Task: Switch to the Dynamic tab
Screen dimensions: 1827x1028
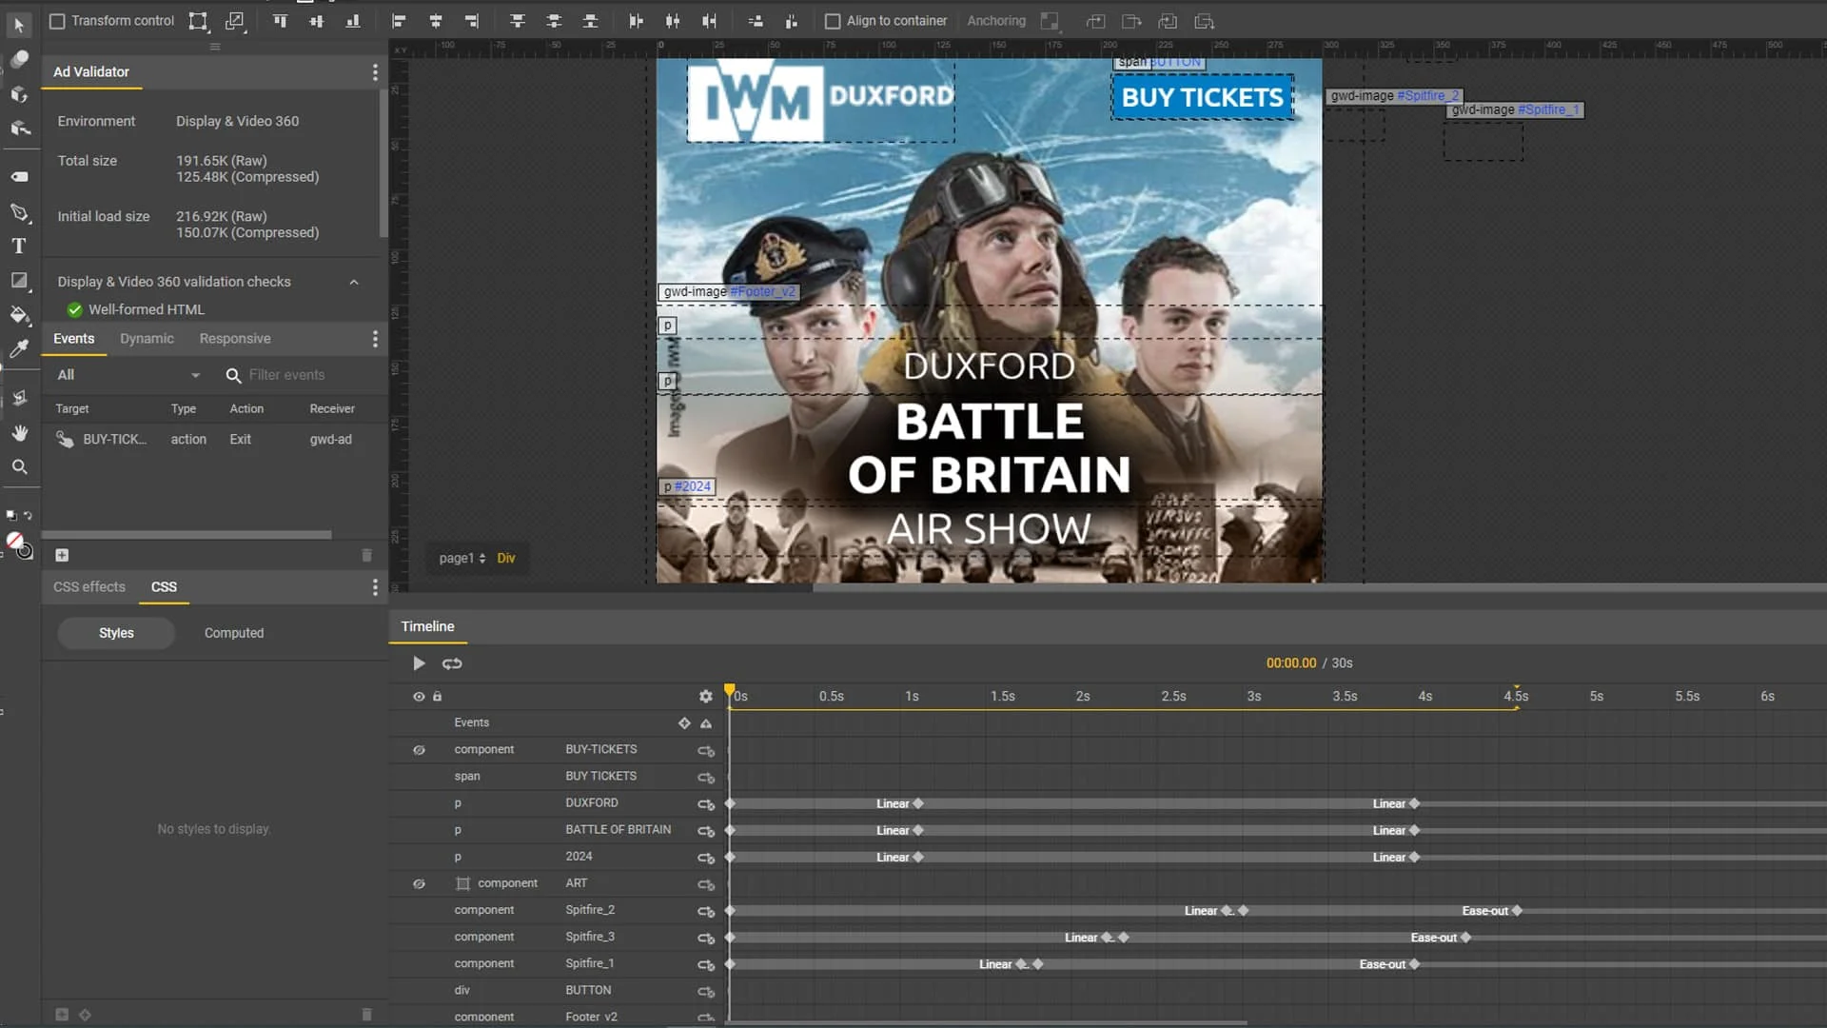Action: coord(147,339)
